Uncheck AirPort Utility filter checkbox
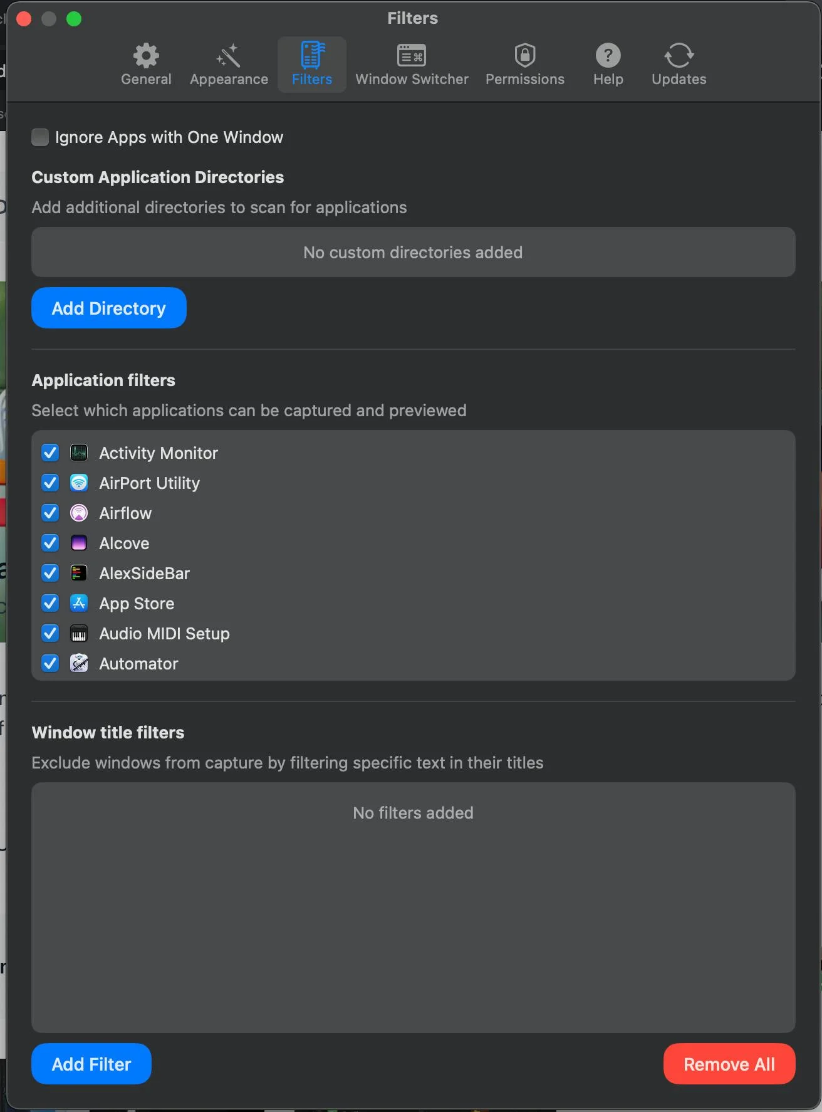Viewport: 822px width, 1112px height. click(x=50, y=483)
